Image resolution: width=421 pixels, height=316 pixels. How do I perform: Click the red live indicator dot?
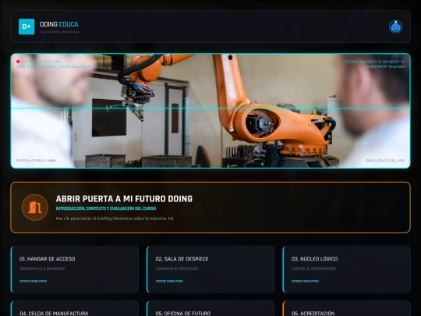tap(18, 62)
